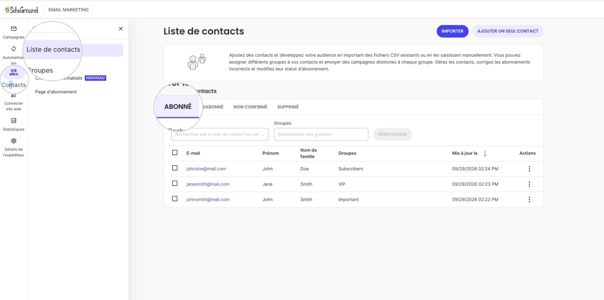The image size is (604, 300).
Task: Click the SiteGround logo
Action: (22, 10)
